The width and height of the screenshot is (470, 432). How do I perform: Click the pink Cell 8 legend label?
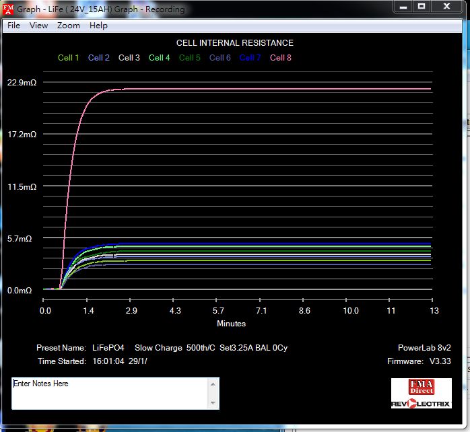coord(281,58)
